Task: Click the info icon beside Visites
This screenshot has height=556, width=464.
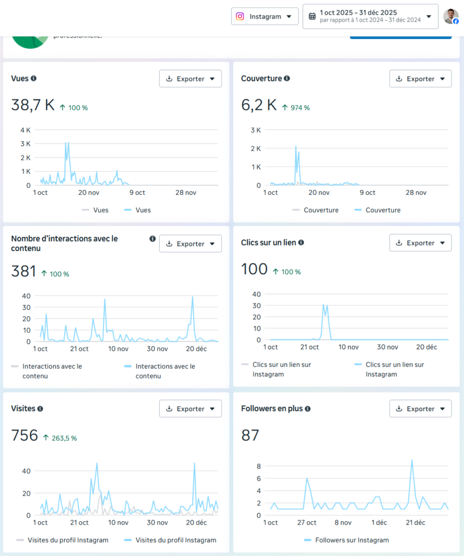Action: pyautogui.click(x=40, y=409)
